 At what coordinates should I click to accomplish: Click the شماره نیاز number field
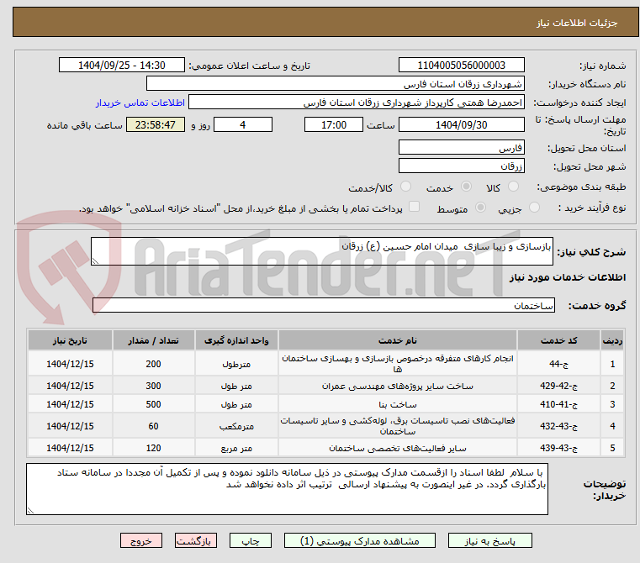coord(461,65)
